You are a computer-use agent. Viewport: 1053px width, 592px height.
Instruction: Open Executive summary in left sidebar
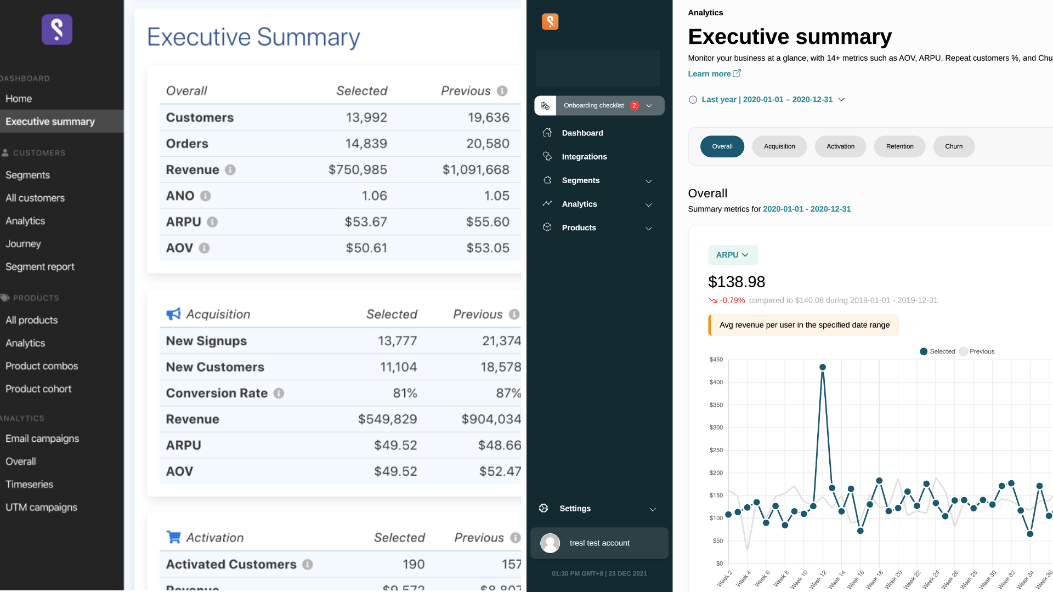(50, 122)
